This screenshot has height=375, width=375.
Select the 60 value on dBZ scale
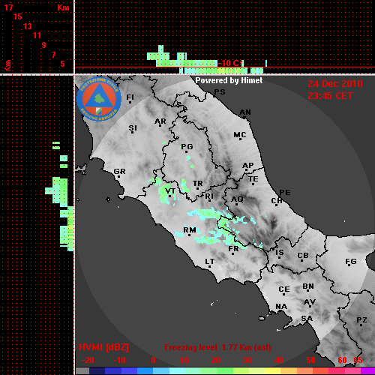(x=342, y=360)
